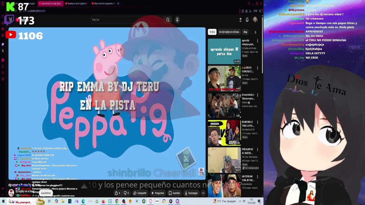Viewport: 365px width, 205px height.
Task: Select the 'De Dj tn@ky en el beat' chip
Action: (229, 32)
